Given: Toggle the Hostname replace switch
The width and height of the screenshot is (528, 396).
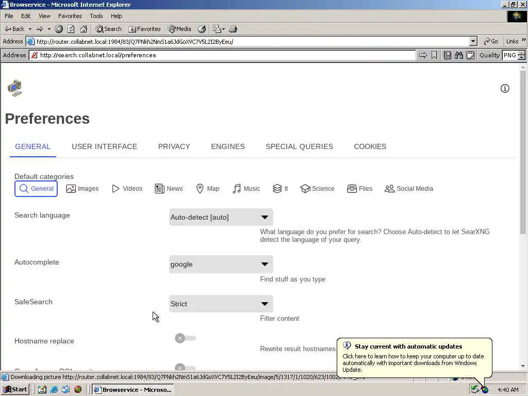Looking at the screenshot, I should pyautogui.click(x=185, y=338).
